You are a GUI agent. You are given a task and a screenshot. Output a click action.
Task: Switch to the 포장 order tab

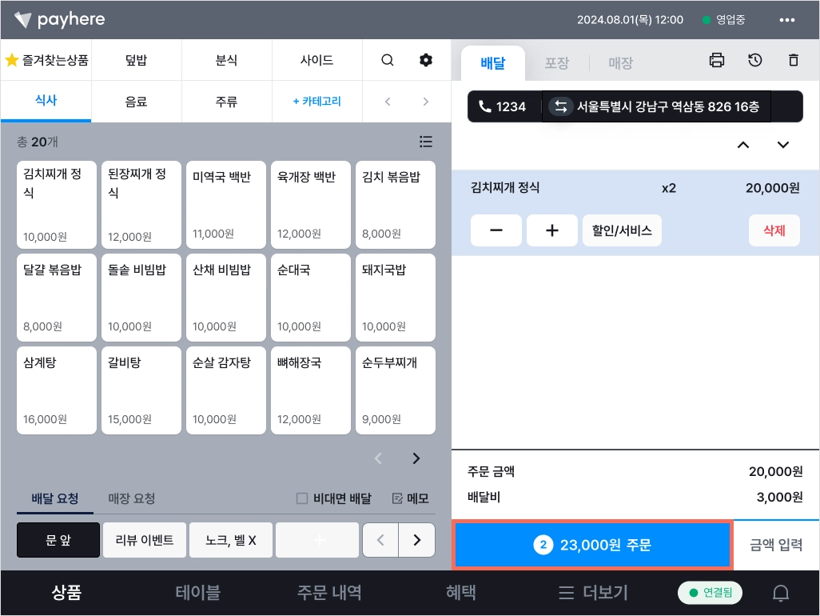pos(556,63)
